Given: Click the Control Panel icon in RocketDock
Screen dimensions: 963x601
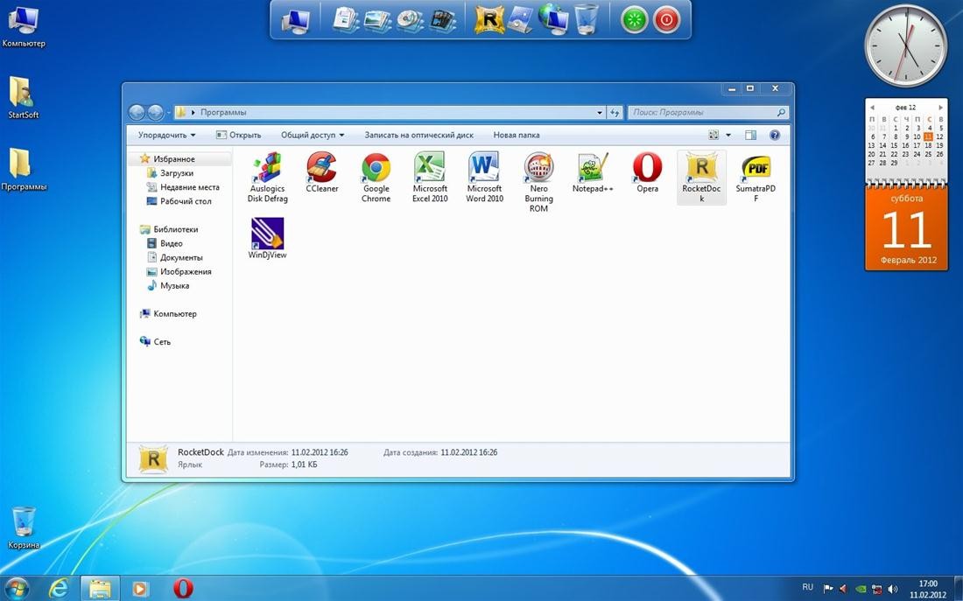Looking at the screenshot, I should pyautogui.click(x=521, y=19).
